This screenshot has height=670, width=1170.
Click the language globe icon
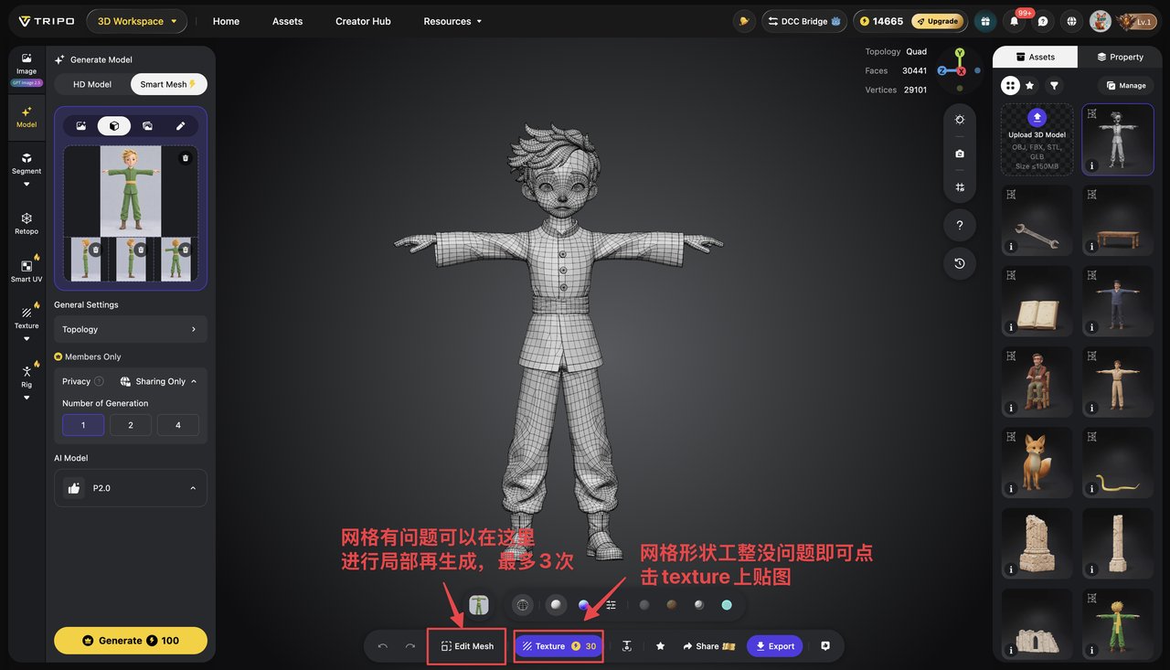(1071, 21)
